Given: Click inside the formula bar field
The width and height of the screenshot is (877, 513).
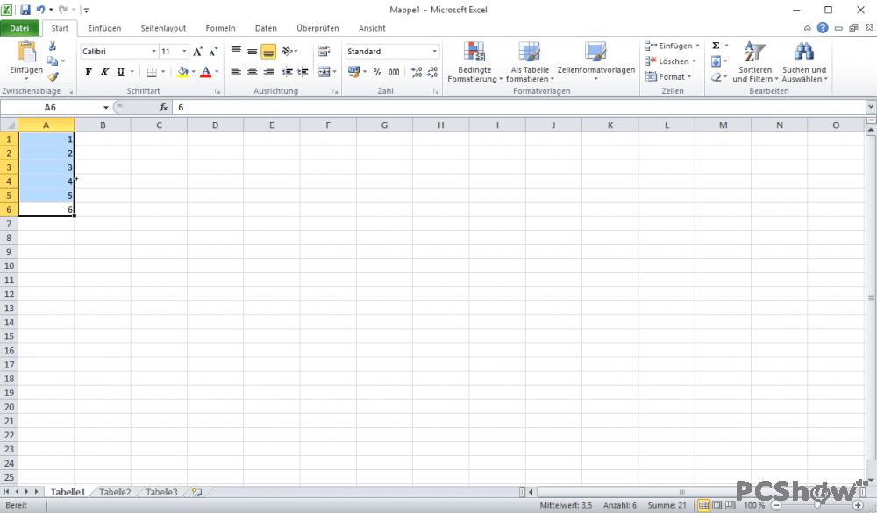Looking at the screenshot, I should pyautogui.click(x=519, y=107).
